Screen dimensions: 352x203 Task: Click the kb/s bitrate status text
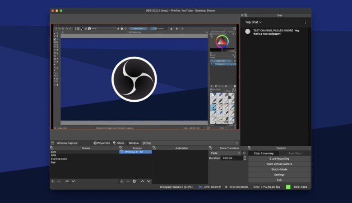[301, 187]
